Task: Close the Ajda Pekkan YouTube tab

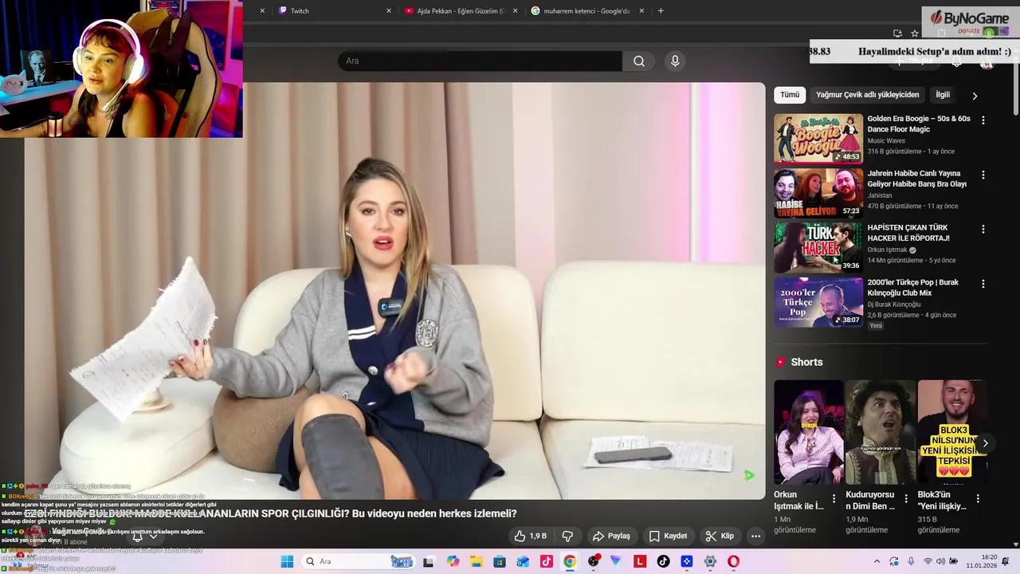Action: [515, 11]
